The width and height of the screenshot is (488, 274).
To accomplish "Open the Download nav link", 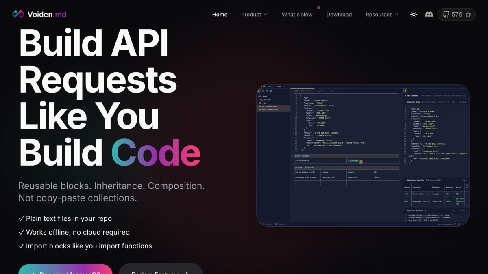I will (339, 14).
